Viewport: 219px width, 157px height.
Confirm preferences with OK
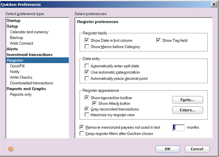(x=168, y=149)
